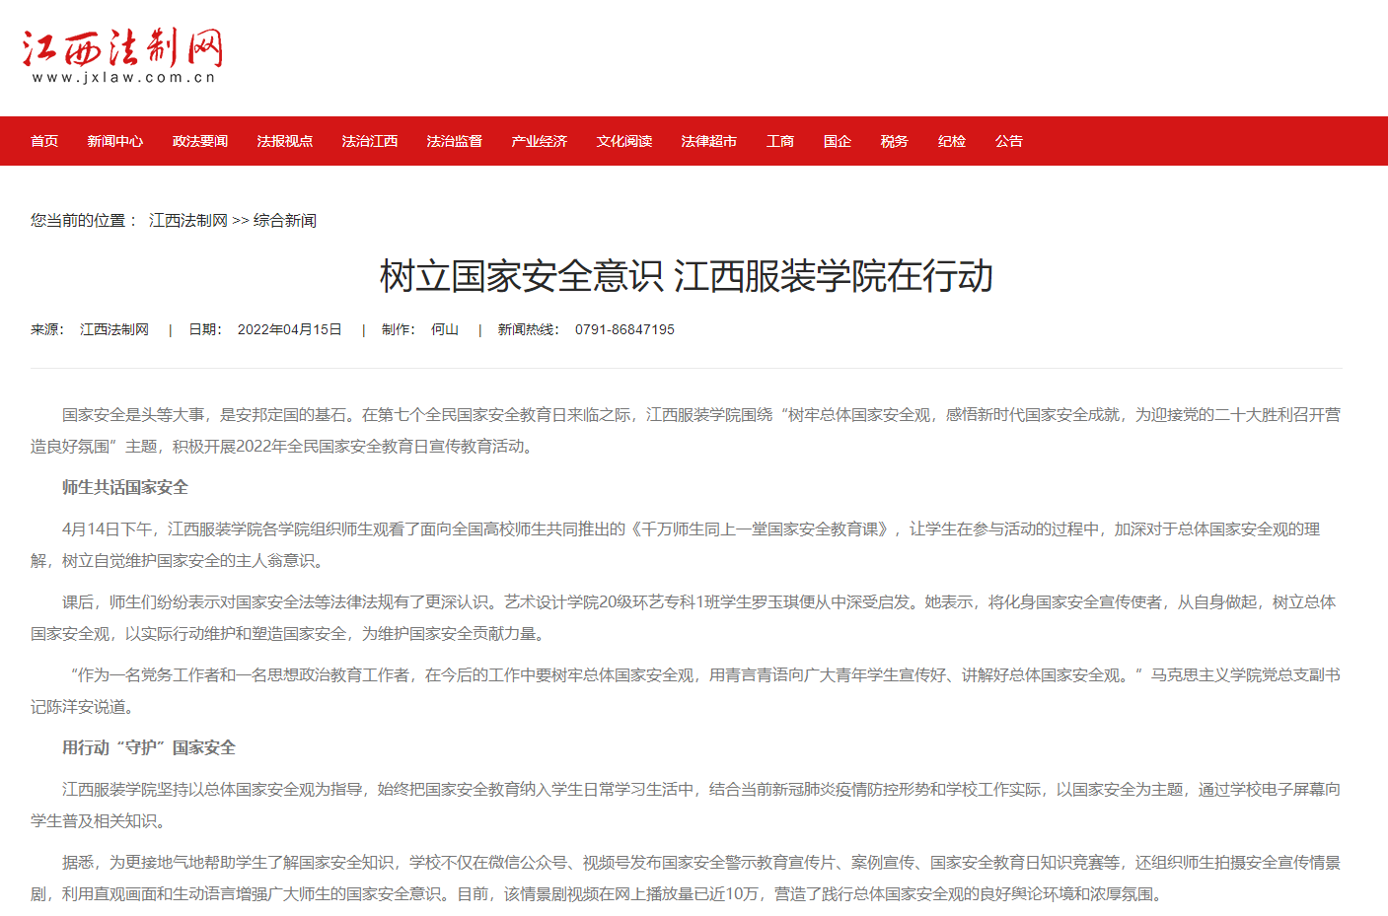Select 文化阅读 from the navigation bar

pos(624,141)
